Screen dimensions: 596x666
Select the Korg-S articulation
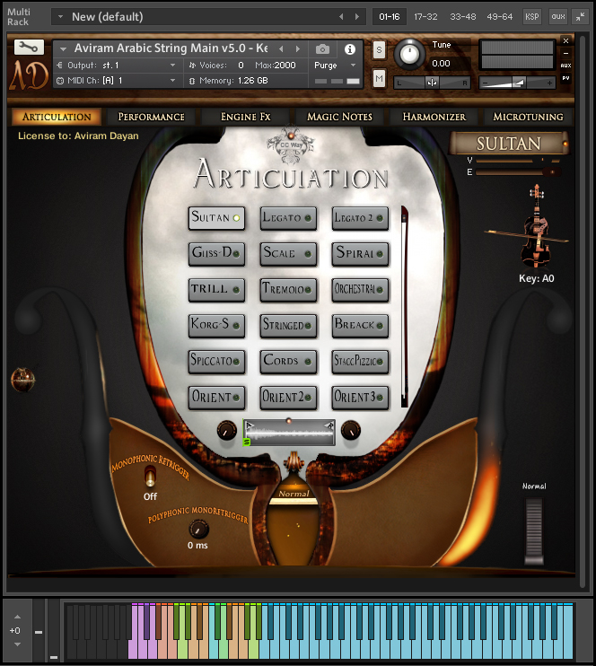tap(216, 325)
